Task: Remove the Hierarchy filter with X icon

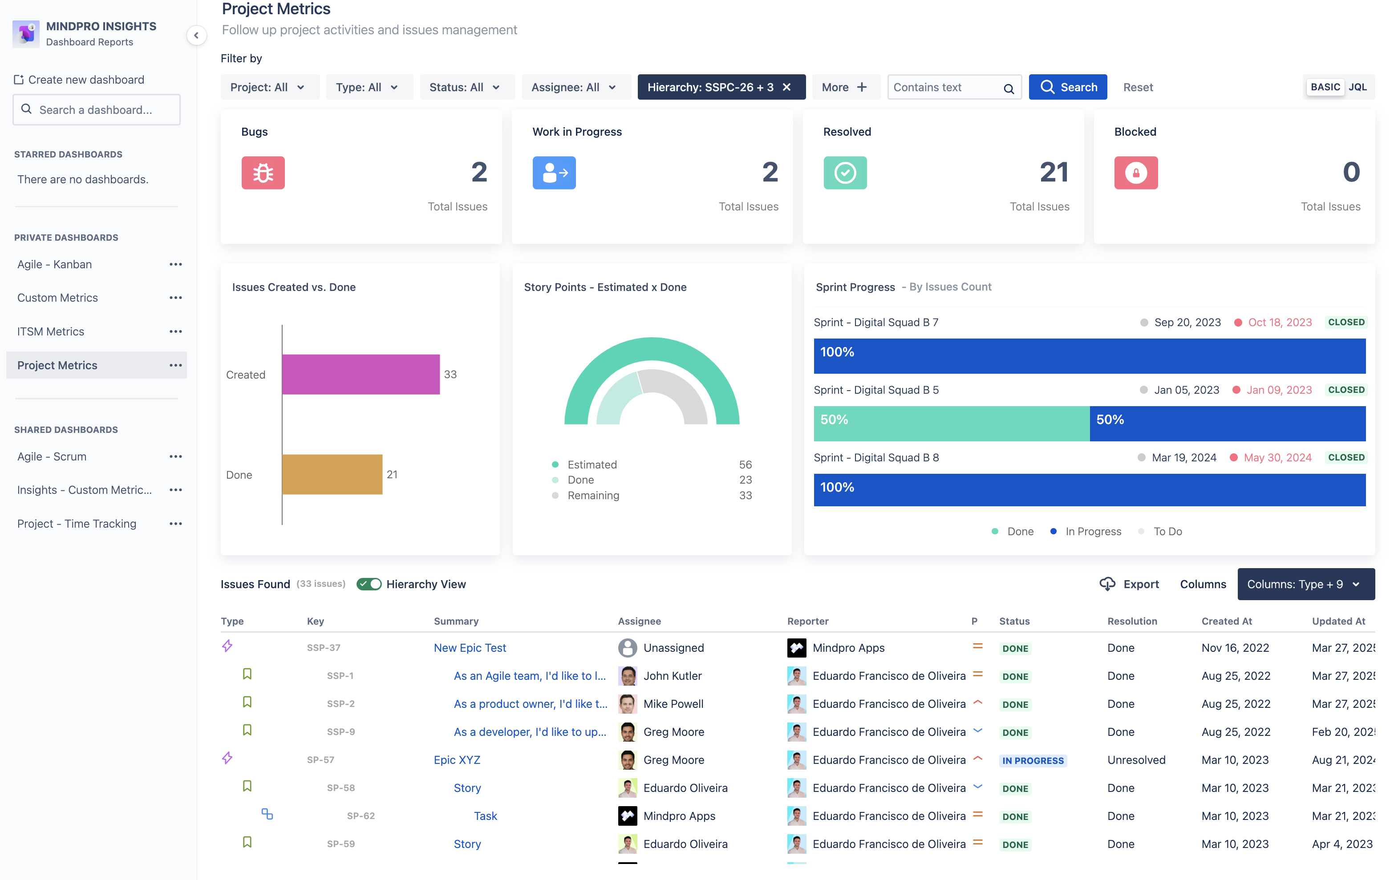Action: (787, 87)
